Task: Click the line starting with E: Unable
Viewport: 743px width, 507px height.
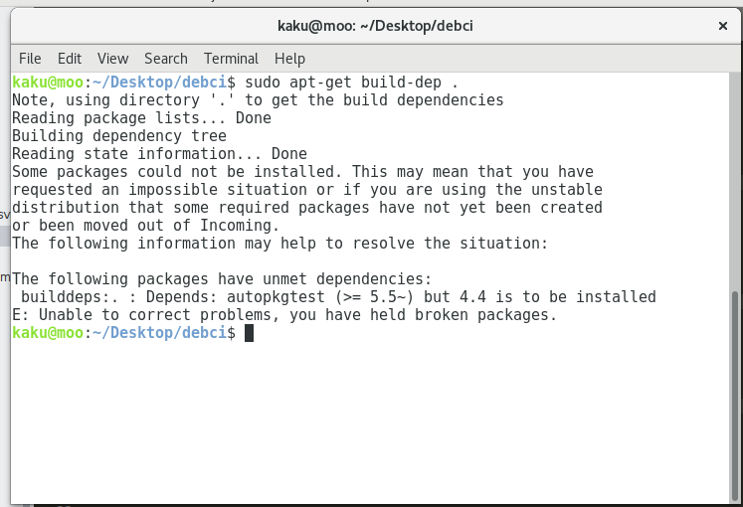Action: [x=284, y=315]
